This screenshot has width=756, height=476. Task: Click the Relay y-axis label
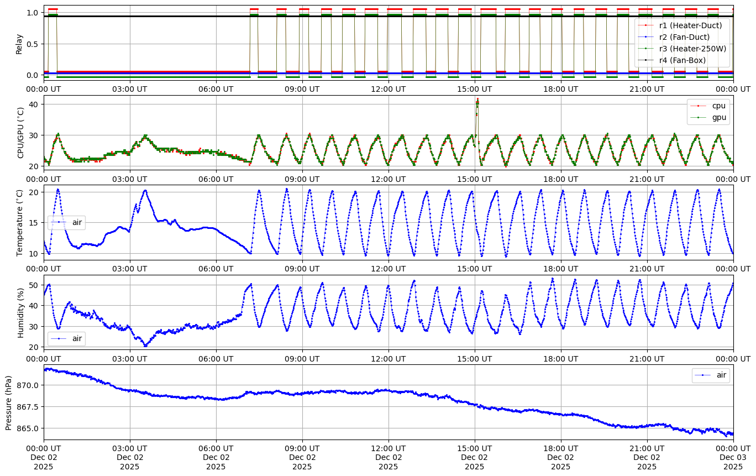point(19,44)
